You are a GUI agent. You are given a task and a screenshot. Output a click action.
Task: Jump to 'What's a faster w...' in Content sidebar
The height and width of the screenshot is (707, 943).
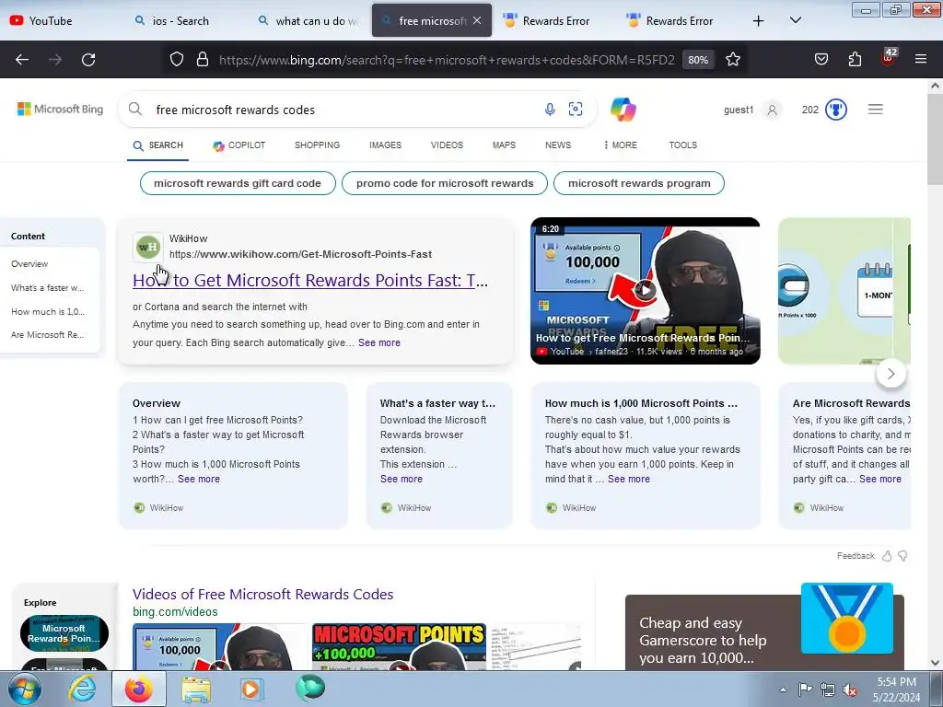[48, 288]
